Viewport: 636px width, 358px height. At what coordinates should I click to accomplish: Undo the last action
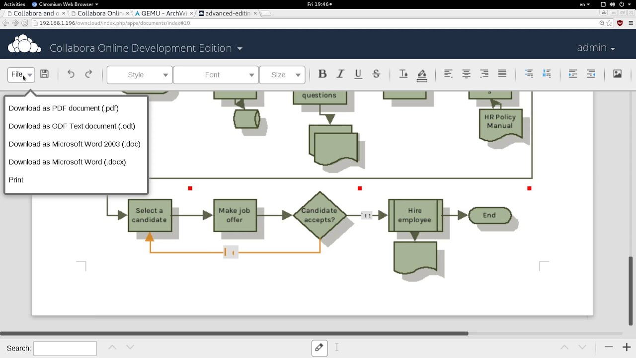pyautogui.click(x=71, y=74)
